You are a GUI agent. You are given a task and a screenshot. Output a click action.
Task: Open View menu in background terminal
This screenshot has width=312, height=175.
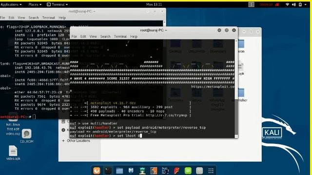(x=21, y=17)
